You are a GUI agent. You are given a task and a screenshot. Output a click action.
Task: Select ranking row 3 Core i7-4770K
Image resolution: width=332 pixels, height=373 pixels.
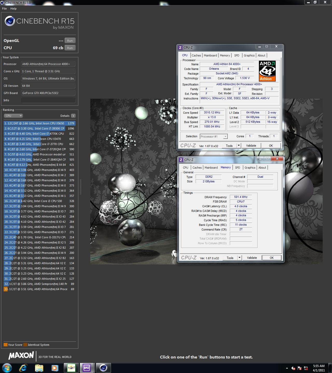click(39, 134)
